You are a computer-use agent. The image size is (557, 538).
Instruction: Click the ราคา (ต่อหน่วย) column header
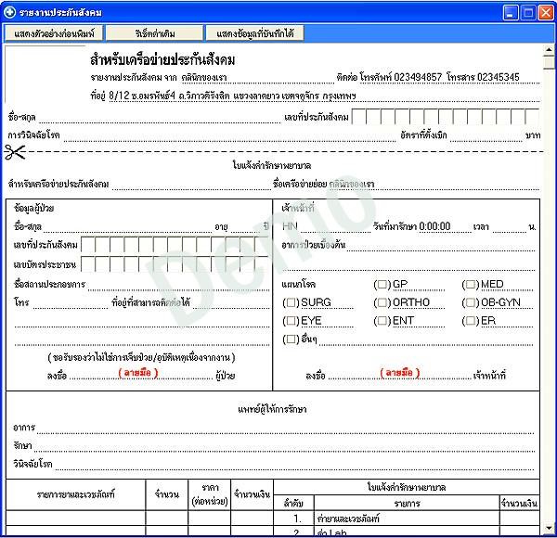click(210, 494)
